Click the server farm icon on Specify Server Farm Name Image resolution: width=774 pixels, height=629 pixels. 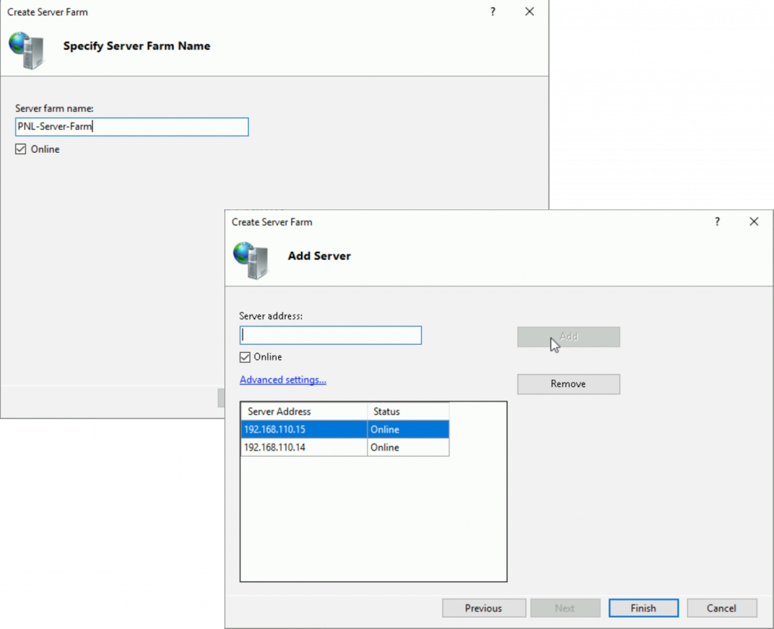point(28,51)
